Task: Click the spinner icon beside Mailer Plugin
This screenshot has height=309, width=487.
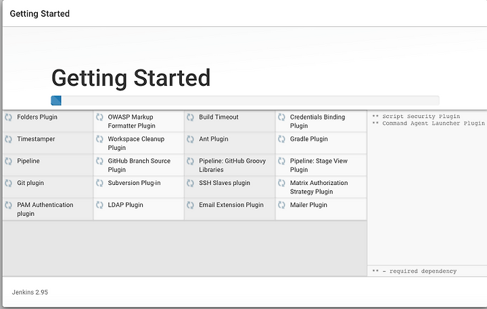Action: [281, 205]
